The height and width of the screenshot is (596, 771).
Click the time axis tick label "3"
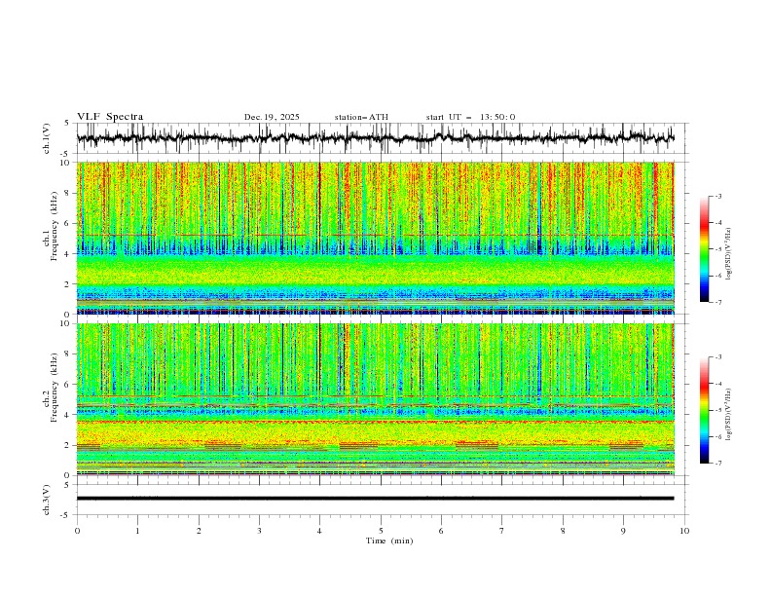(x=259, y=531)
